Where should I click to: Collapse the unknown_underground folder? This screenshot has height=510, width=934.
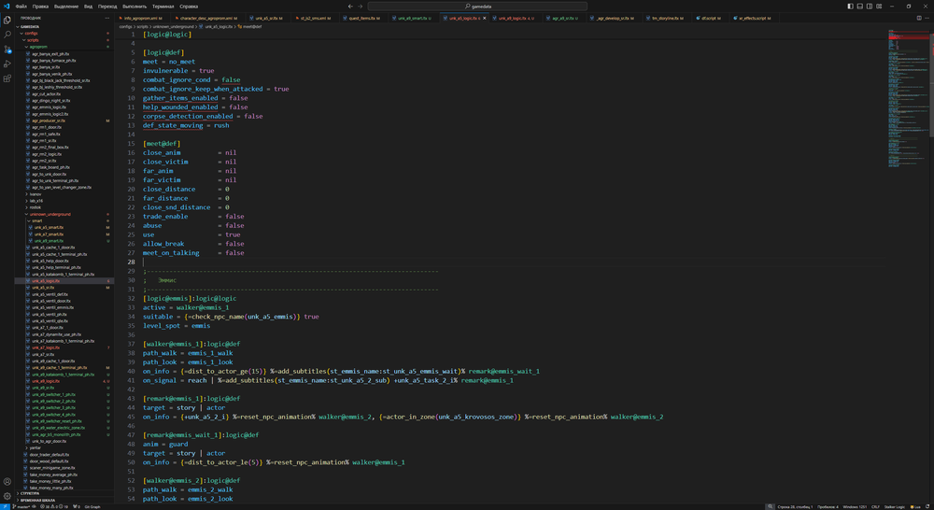click(x=49, y=214)
